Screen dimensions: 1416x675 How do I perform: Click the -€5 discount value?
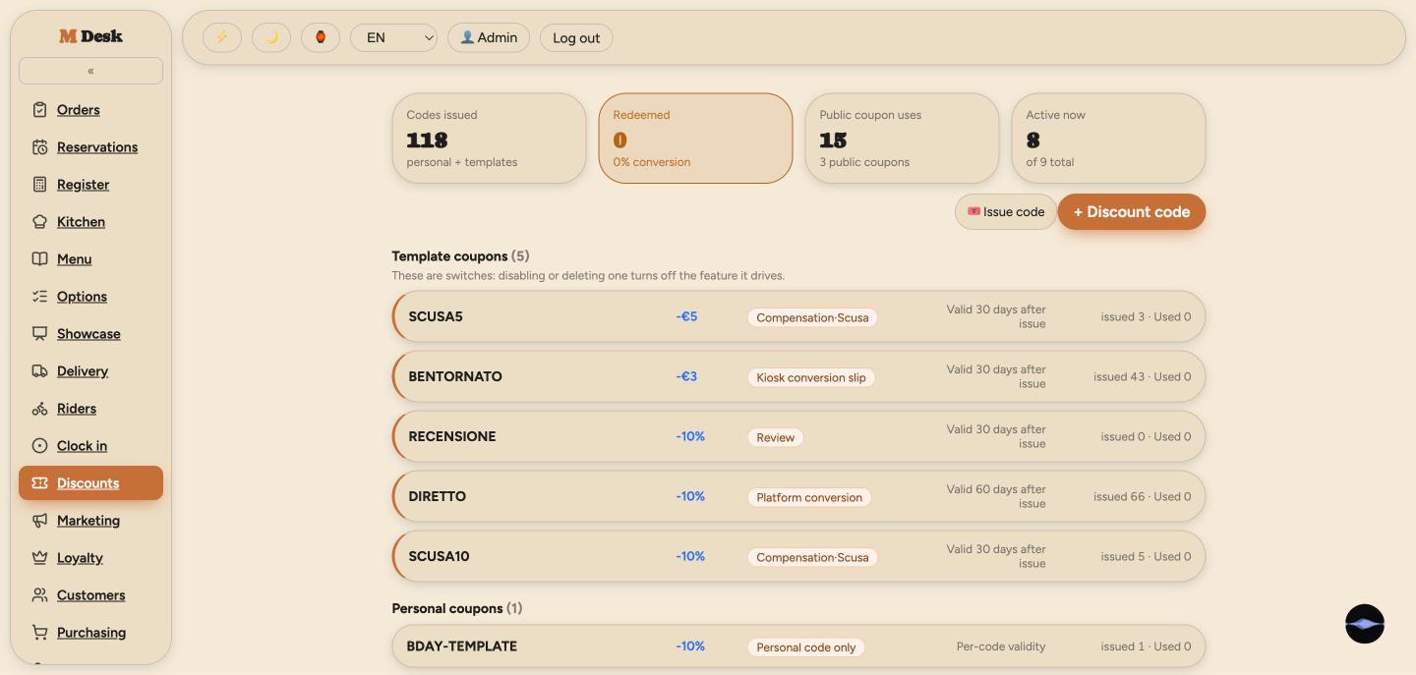686,316
